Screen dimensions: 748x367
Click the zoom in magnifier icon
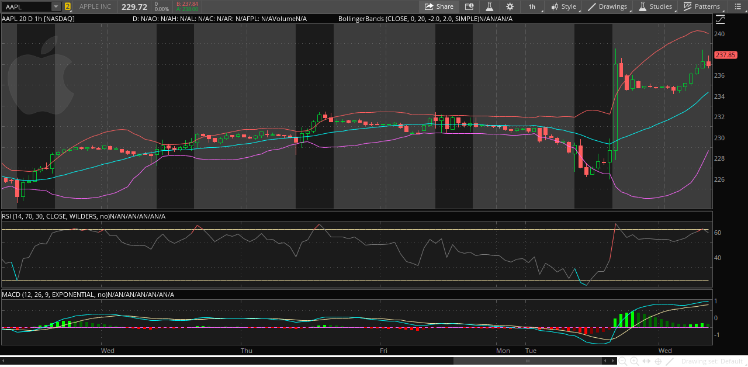click(x=635, y=362)
